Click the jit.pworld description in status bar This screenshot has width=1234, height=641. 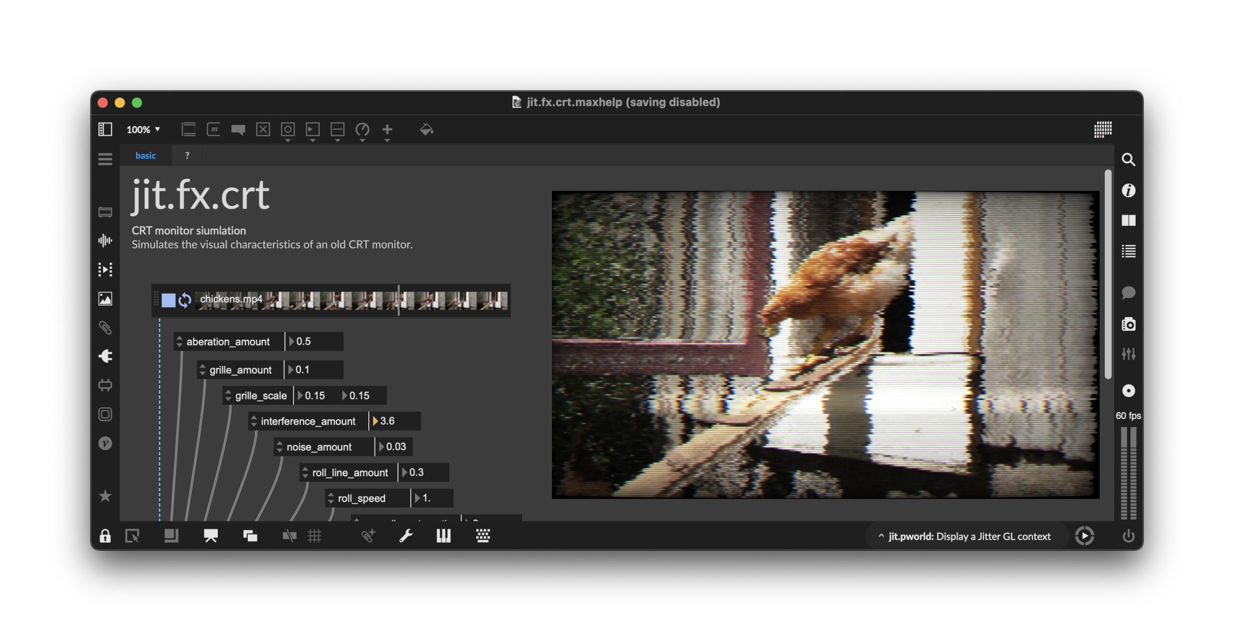point(969,536)
